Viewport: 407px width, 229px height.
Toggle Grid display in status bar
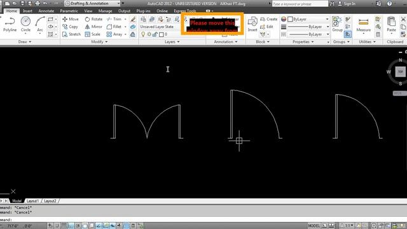64,226
